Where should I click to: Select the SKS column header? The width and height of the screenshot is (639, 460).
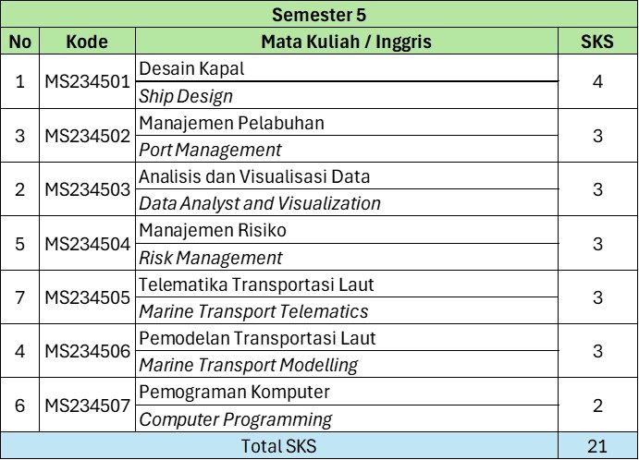(597, 42)
